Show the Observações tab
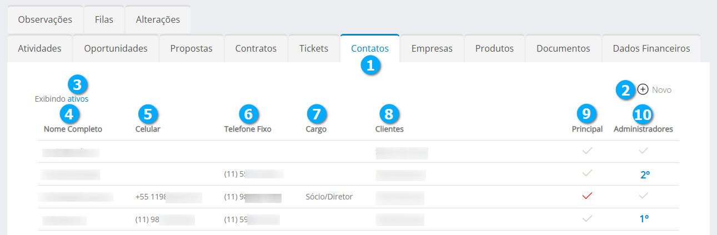Image resolution: width=717 pixels, height=235 pixels. pos(45,19)
